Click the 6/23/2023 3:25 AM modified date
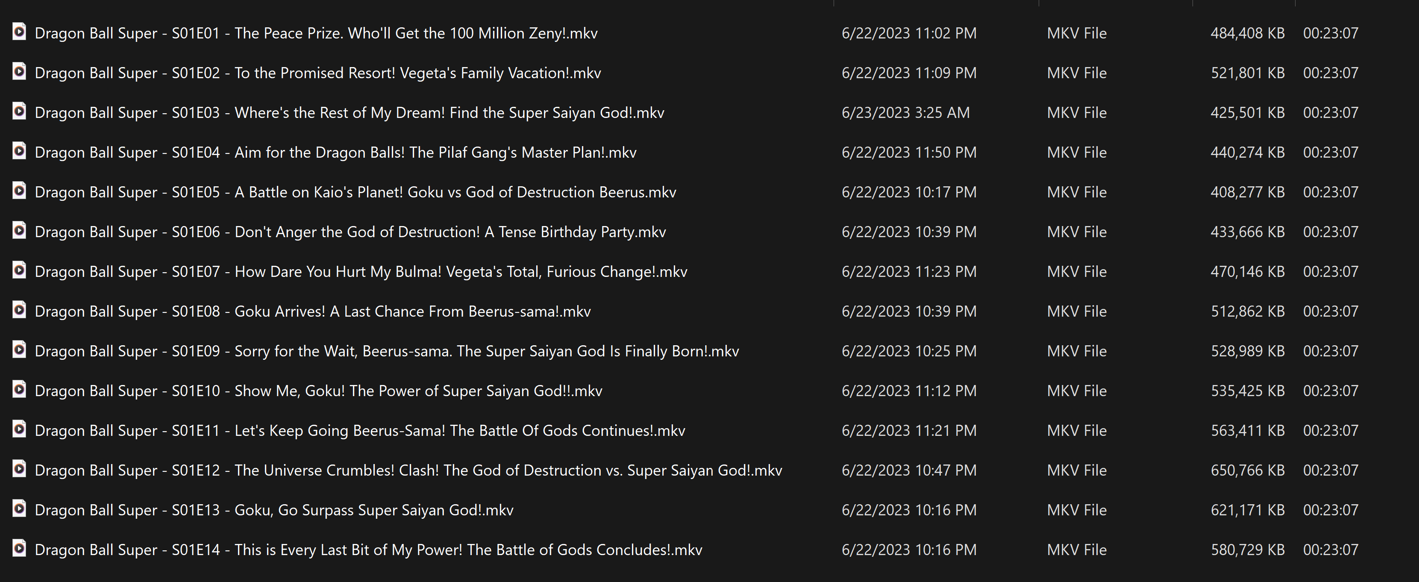Image resolution: width=1419 pixels, height=582 pixels. (905, 113)
